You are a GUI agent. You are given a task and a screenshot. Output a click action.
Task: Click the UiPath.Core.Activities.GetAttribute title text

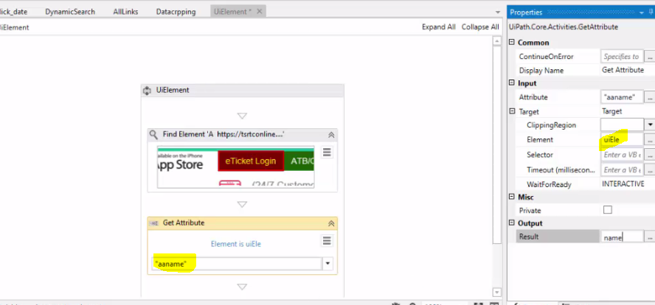point(564,27)
